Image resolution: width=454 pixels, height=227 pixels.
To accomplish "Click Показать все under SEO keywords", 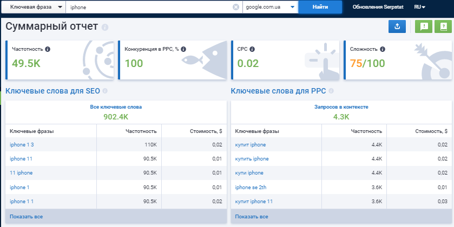I will pos(26,217).
